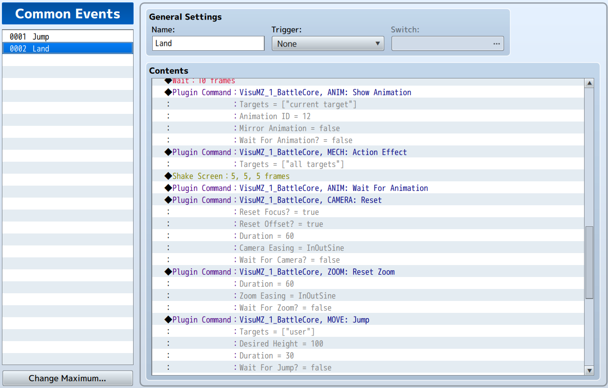Click the Contents scrollbar up arrow
Screen dimensions: 608x388
[589, 83]
